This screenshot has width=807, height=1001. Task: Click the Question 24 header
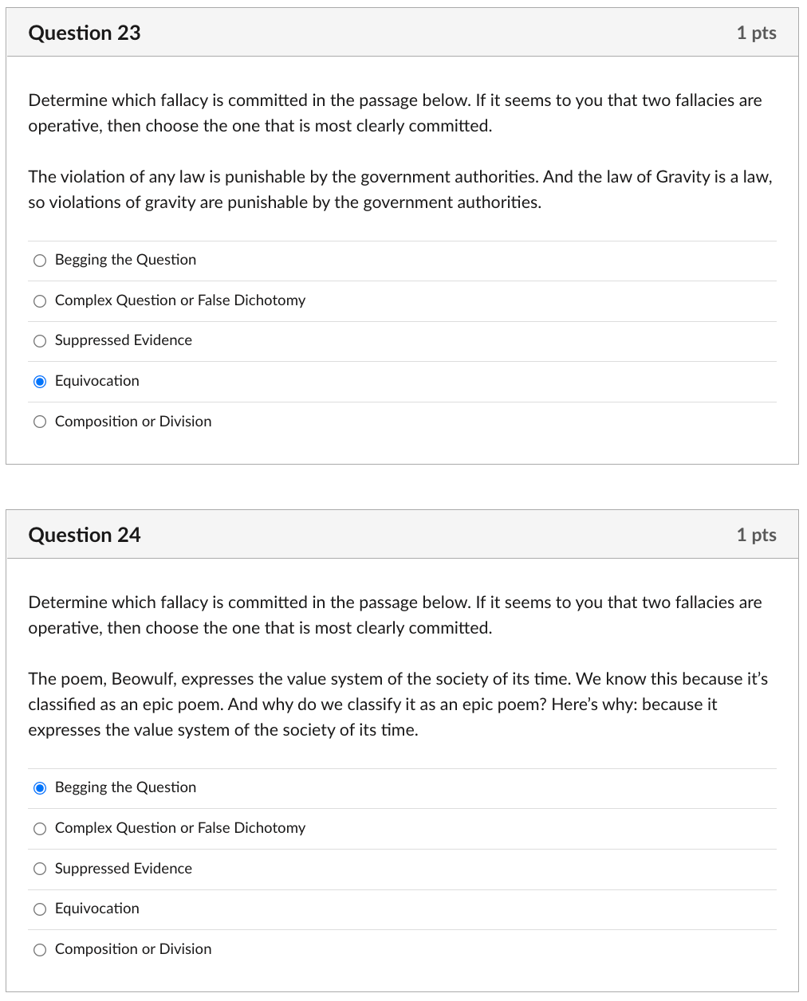(x=84, y=535)
